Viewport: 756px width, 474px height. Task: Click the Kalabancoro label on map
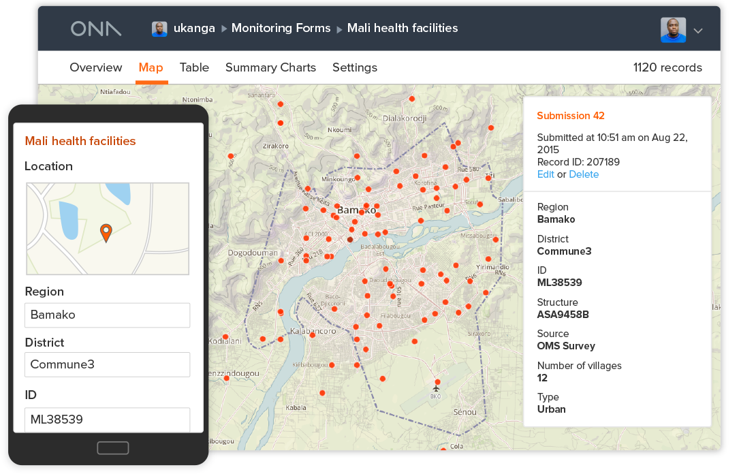click(x=313, y=331)
